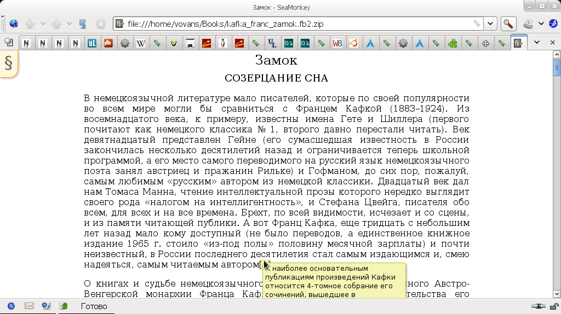561x314 pixels.
Task: Click the fb2 site icon in address bar
Action: click(120, 24)
